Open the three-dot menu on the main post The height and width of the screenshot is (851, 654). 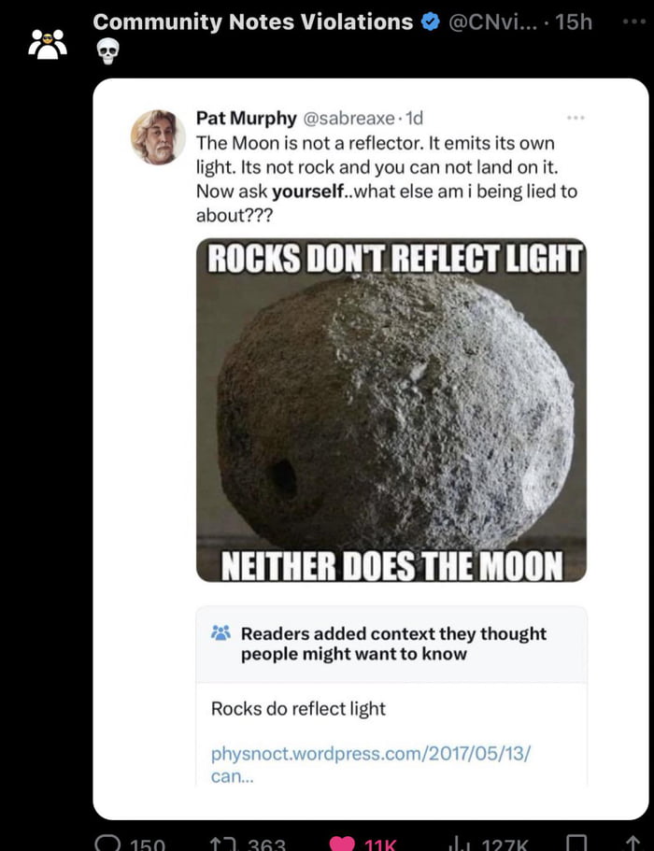(630, 21)
